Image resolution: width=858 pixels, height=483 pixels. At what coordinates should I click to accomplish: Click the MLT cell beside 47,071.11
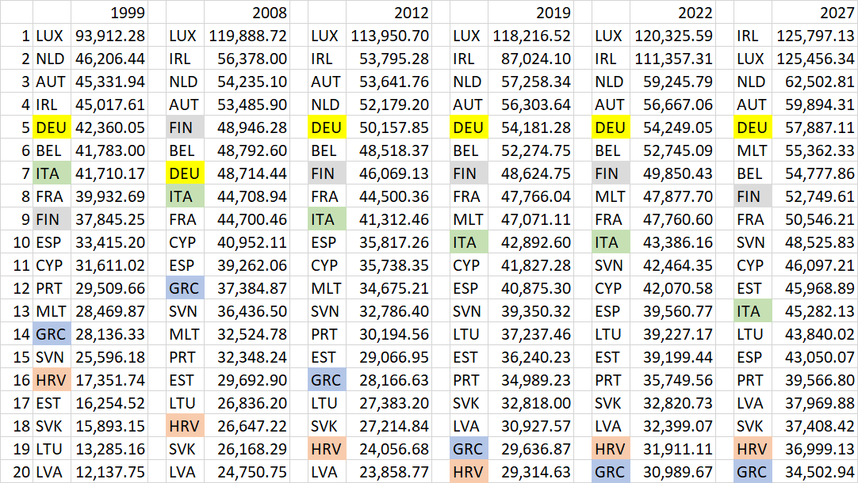(469, 219)
